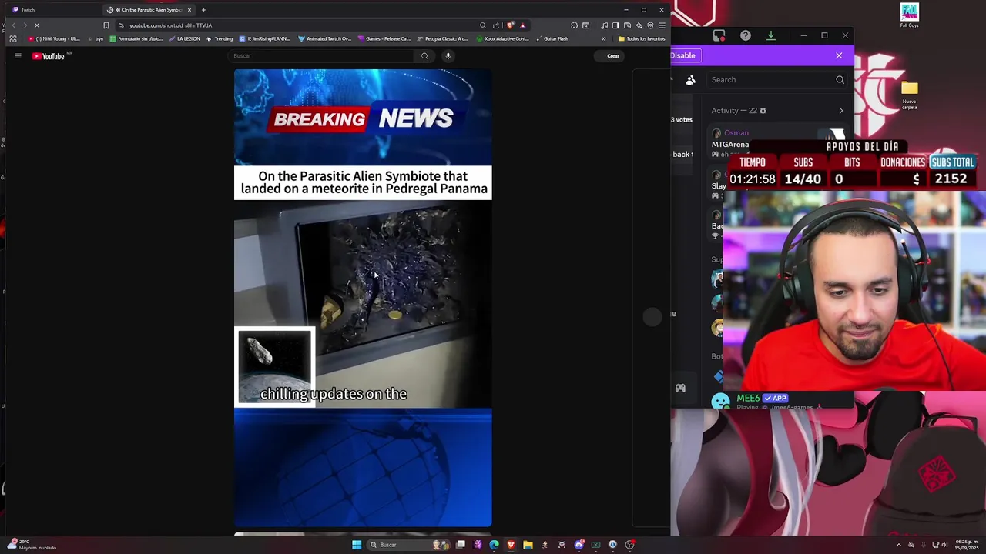The image size is (986, 554).
Task: Focus the YouTube Buscar search field
Action: (x=322, y=56)
